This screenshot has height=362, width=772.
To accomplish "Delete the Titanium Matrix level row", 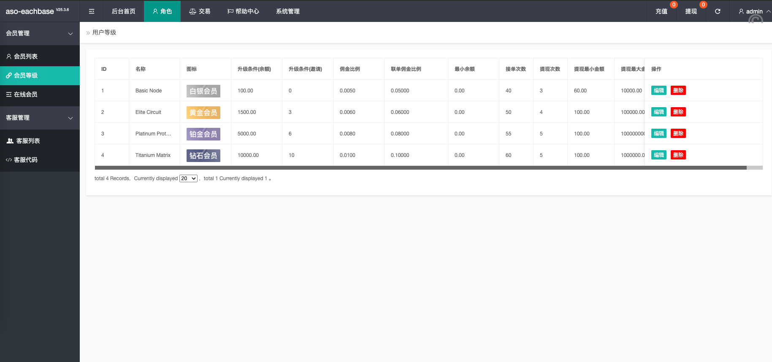I will (x=678, y=155).
